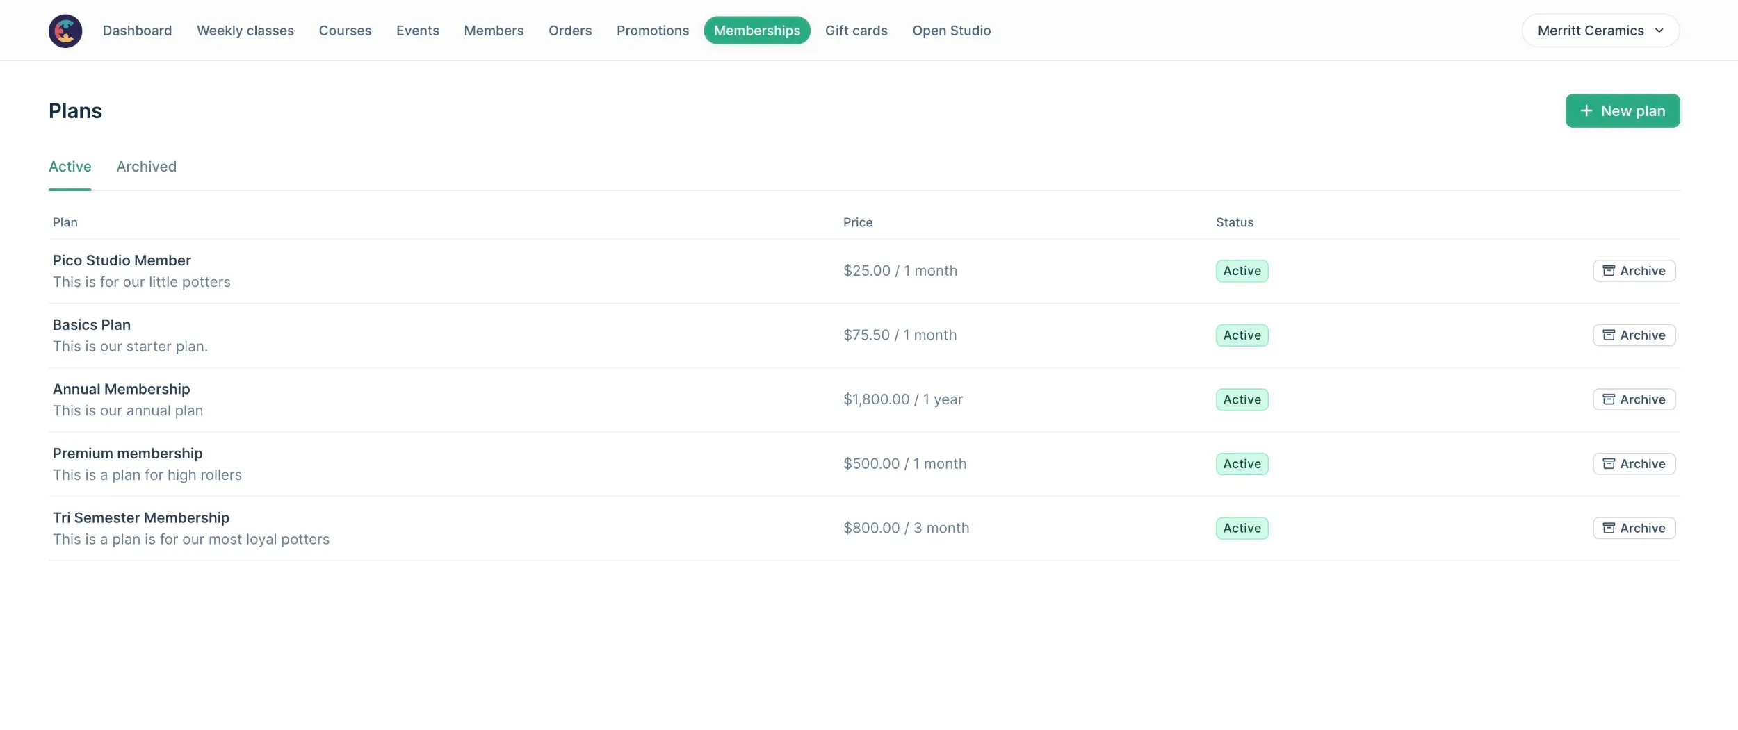Open the Merritt Ceramics account dropdown

coord(1600,31)
